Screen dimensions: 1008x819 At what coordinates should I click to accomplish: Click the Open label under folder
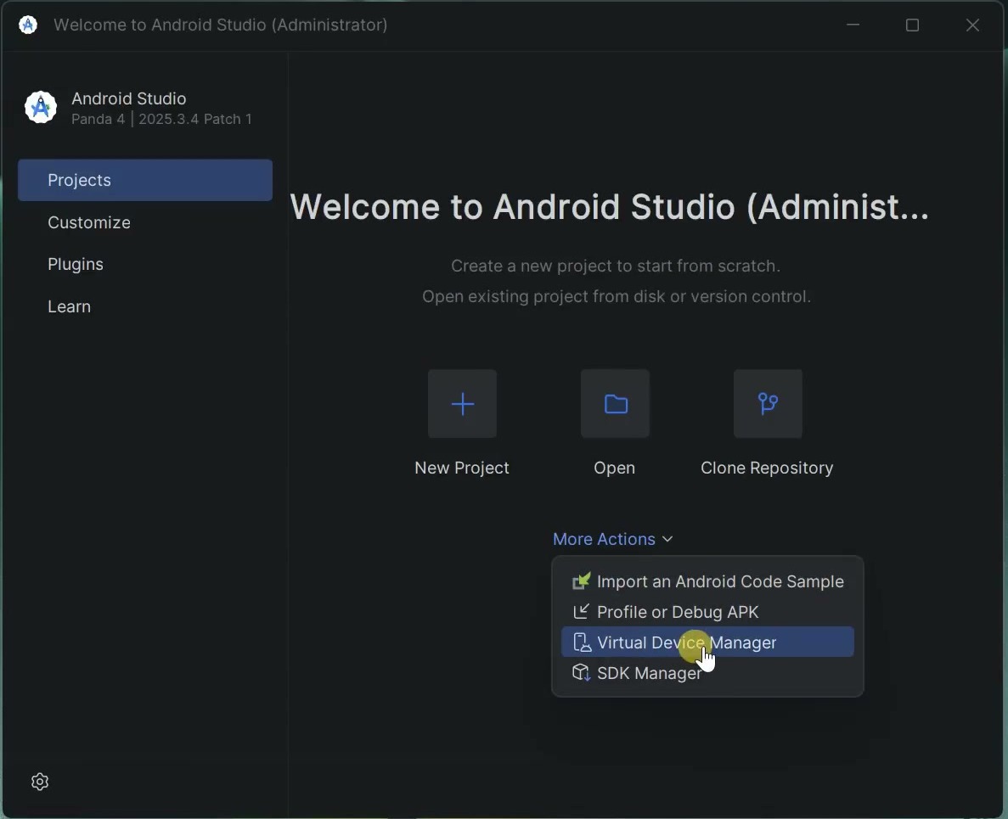point(615,468)
